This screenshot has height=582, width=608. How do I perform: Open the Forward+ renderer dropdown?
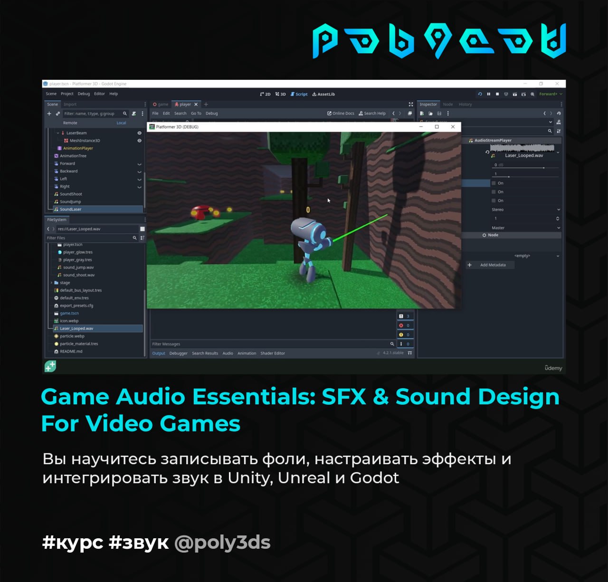click(x=551, y=94)
